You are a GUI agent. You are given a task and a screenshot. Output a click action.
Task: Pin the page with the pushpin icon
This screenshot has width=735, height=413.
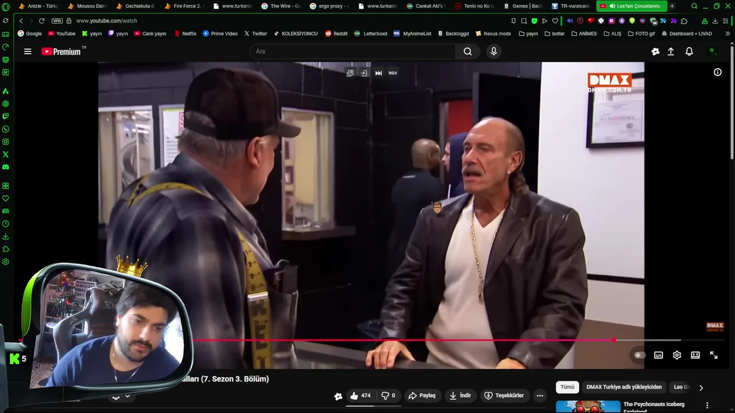513,21
